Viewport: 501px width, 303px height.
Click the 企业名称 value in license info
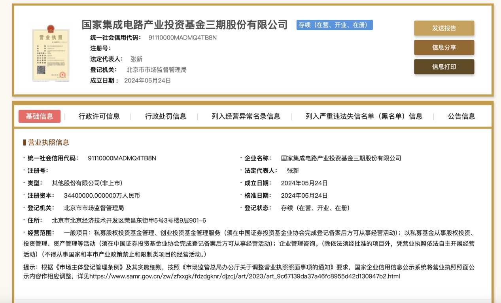tap(341, 158)
